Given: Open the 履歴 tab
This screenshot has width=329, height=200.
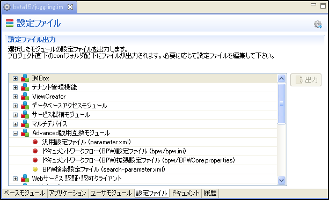Looking at the screenshot, I should (210, 193).
